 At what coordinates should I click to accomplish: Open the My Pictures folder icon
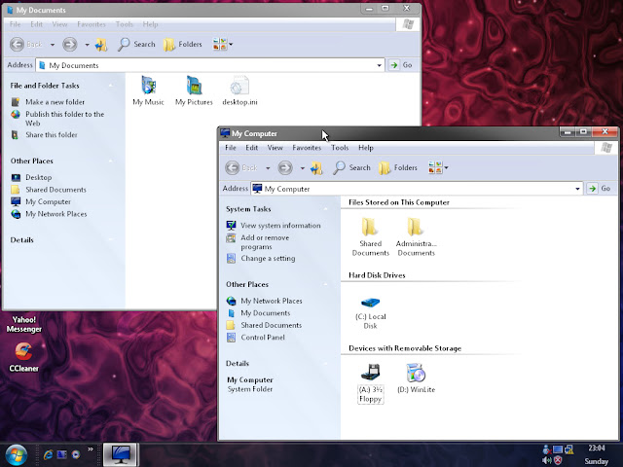point(193,85)
